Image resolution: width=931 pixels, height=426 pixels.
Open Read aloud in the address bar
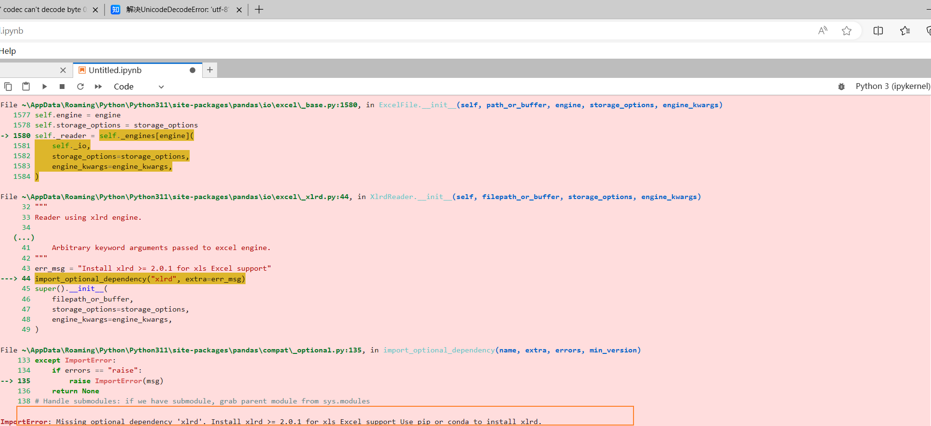pos(823,31)
